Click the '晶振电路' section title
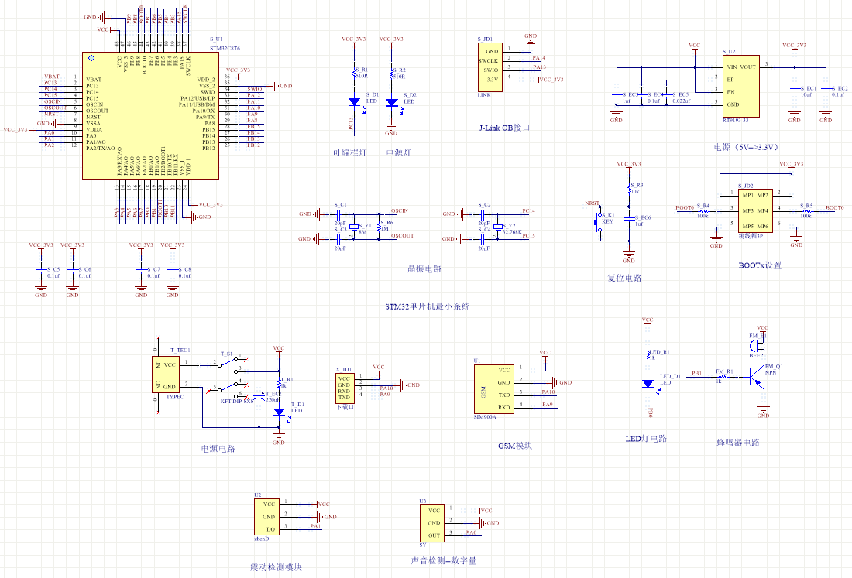 click(424, 268)
